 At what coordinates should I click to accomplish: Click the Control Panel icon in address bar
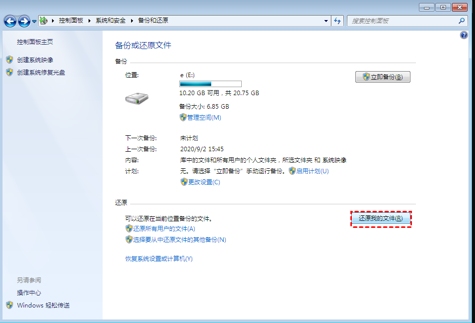(44, 21)
